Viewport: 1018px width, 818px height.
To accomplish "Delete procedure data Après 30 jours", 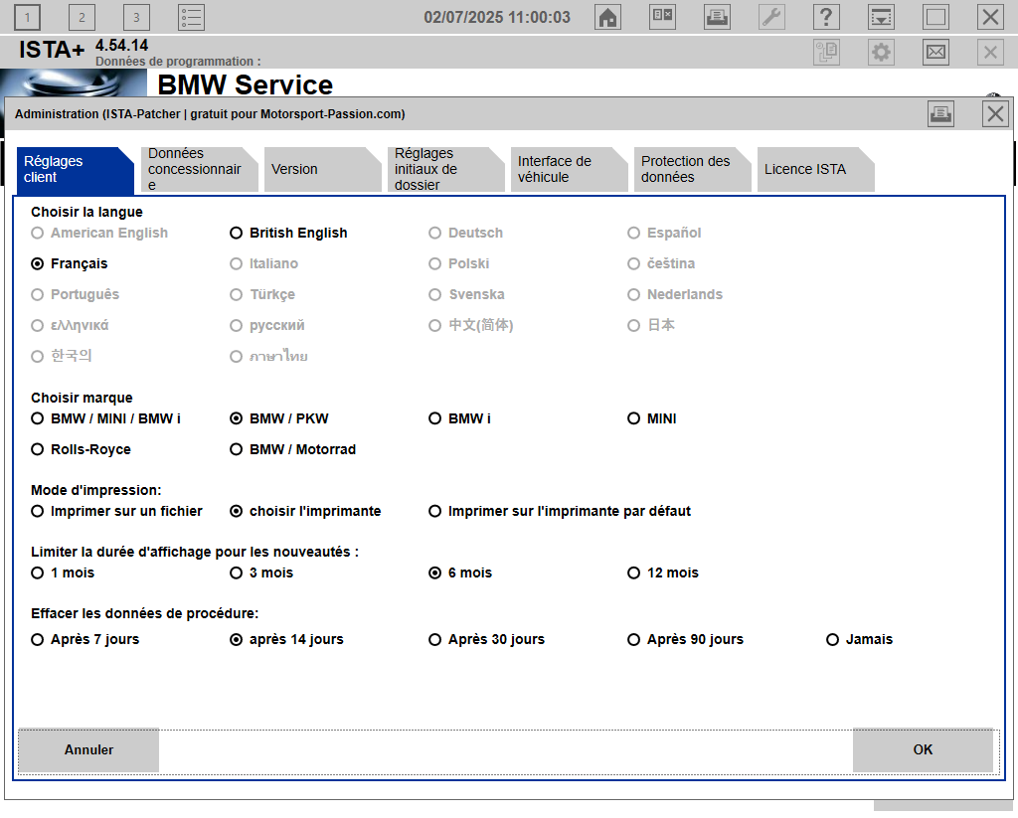I will [x=486, y=639].
